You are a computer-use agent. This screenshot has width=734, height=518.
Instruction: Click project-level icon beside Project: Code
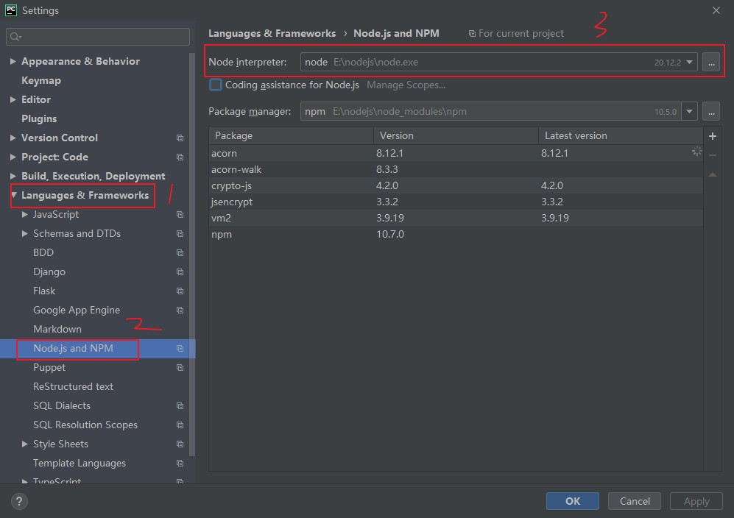(x=180, y=157)
